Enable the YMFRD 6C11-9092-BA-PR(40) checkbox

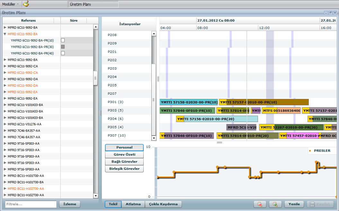[x=63, y=53]
